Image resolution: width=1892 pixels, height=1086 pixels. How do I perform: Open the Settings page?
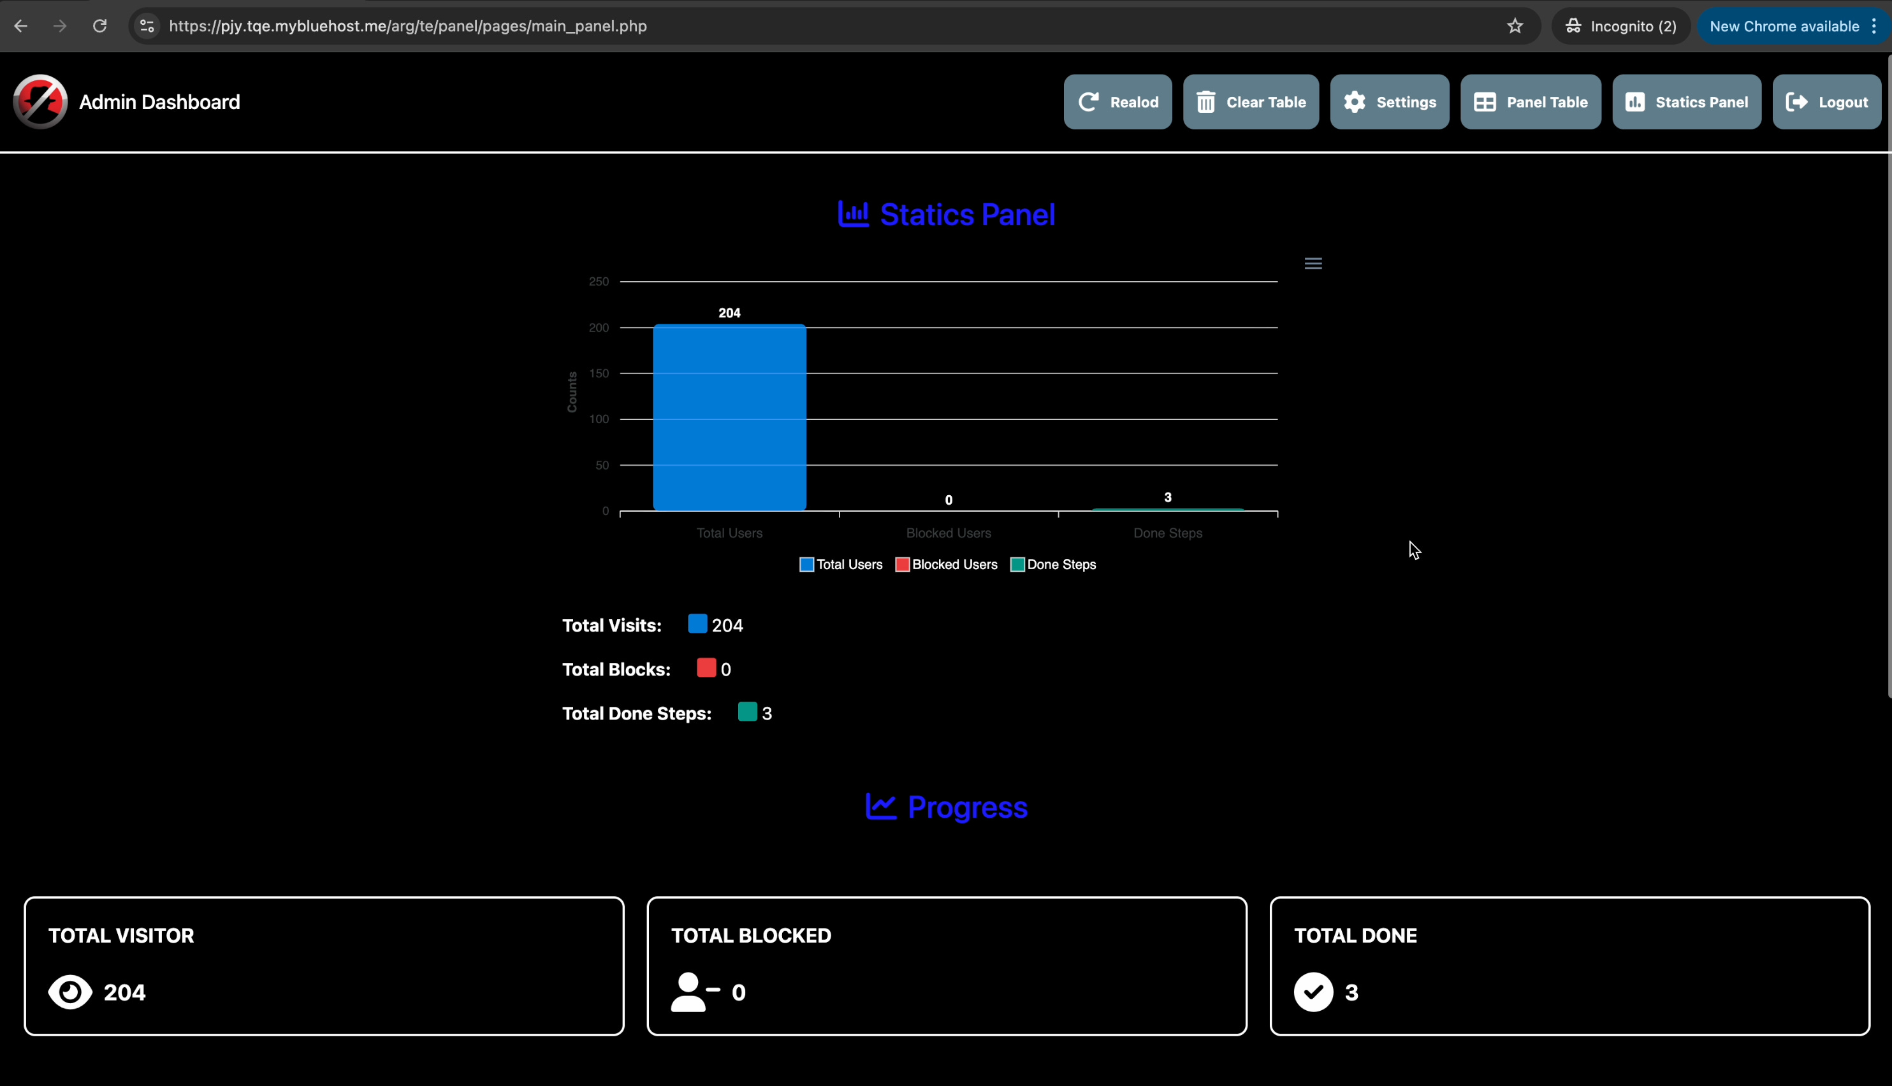1389,102
